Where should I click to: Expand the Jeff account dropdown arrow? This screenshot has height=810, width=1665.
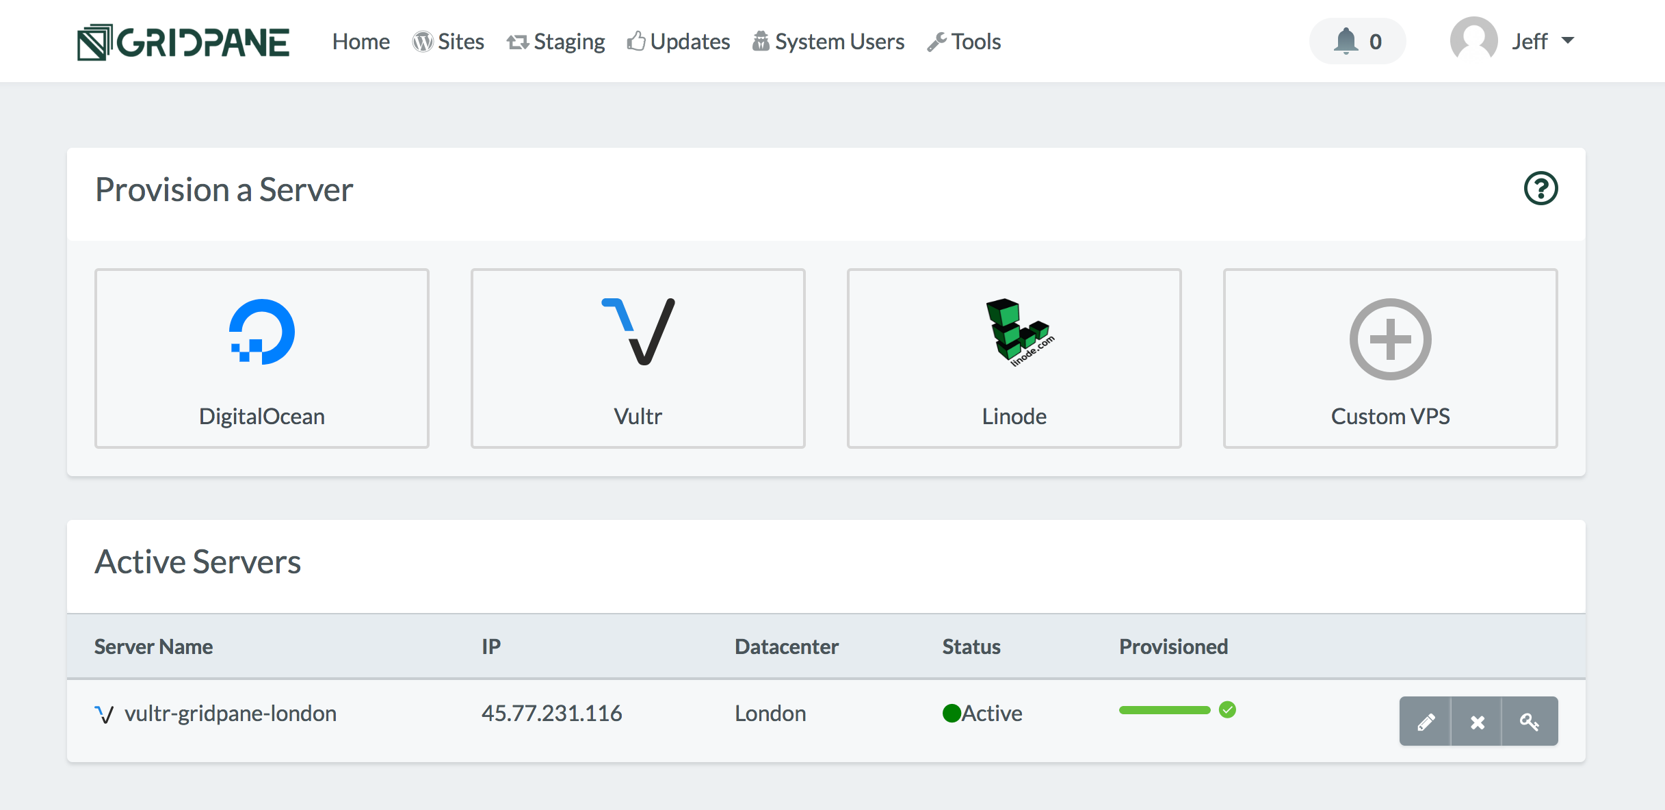point(1568,41)
